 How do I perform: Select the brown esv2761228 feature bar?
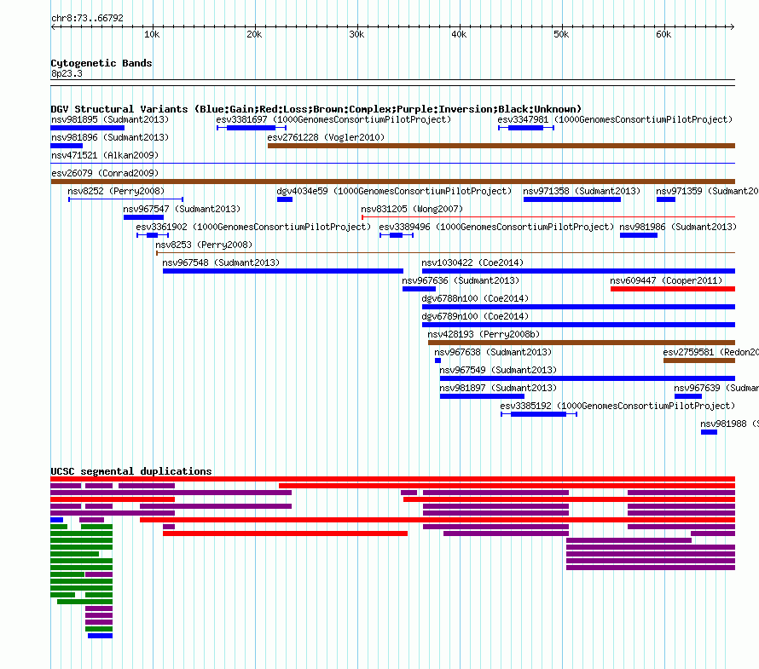pos(501,146)
